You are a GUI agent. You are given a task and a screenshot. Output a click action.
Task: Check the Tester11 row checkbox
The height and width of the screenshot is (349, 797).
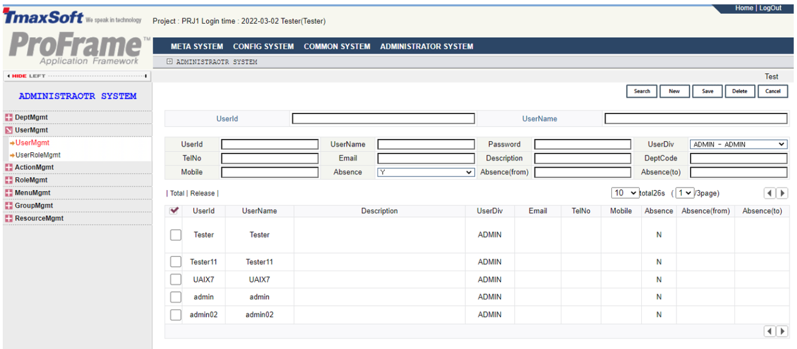(175, 262)
